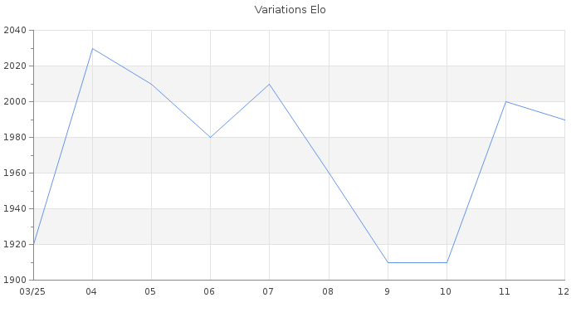581x332 pixels.
Task: Click the "2040" y-axis label
Action: click(x=14, y=31)
